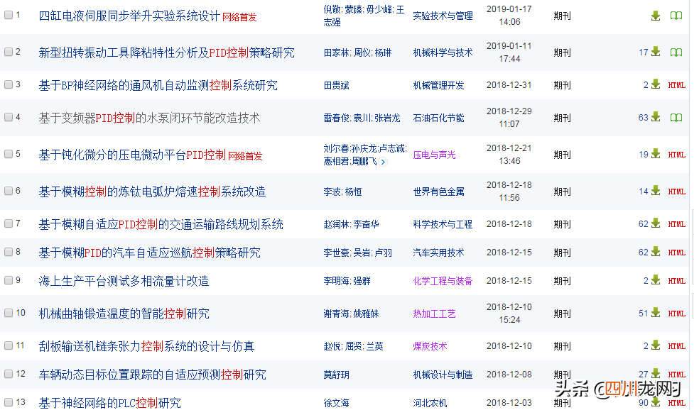Viewport: 694px width, 410px height.
Task: Tick checkbox for result 9
Action: [x=9, y=280]
